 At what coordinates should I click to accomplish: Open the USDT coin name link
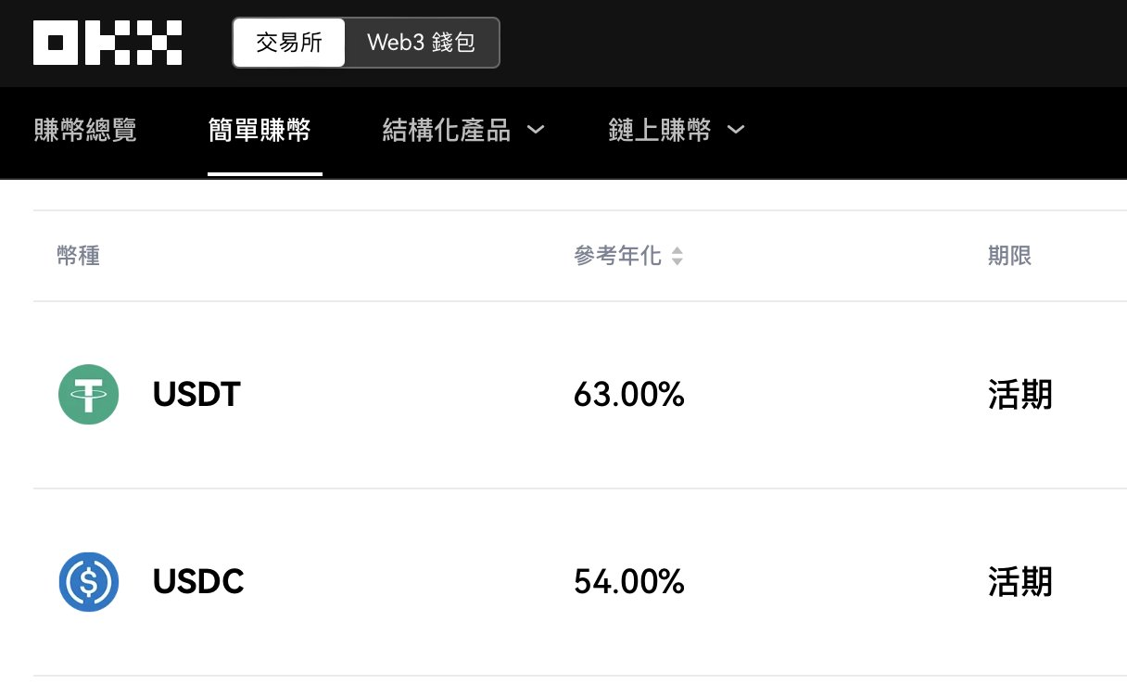(196, 395)
